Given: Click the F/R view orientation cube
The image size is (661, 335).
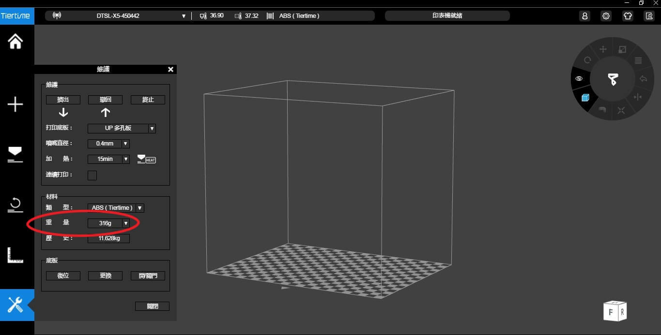Looking at the screenshot, I should [615, 311].
